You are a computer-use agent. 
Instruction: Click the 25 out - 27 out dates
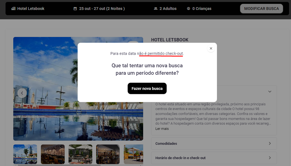pyautogui.click(x=102, y=9)
